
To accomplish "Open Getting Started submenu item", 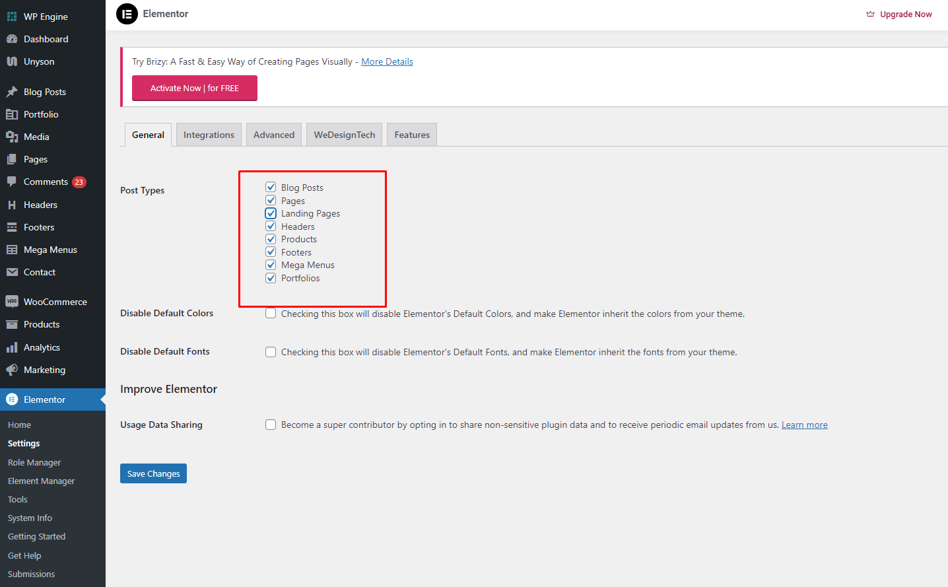I will 36,536.
